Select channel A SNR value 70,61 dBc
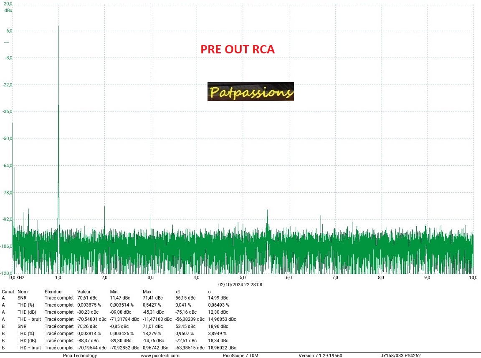 coord(89,298)
